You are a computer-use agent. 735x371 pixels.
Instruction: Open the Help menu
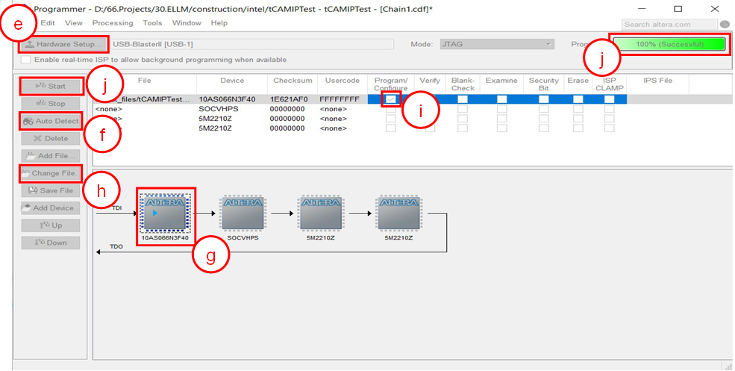click(x=219, y=23)
